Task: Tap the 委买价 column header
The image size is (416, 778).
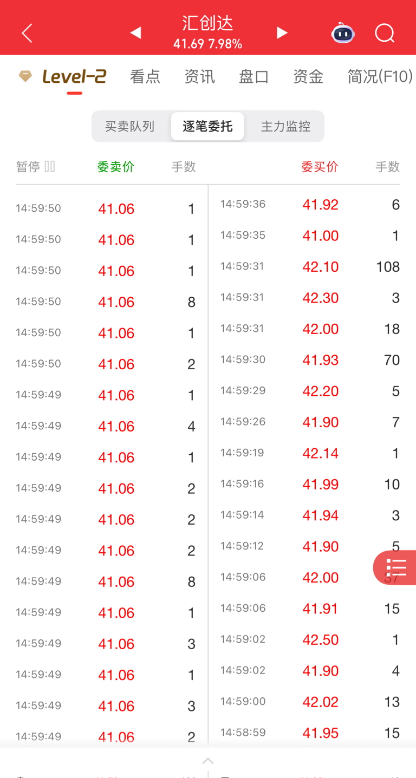Action: 320,167
